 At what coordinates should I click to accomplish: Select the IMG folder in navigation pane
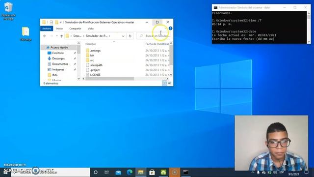(x=54, y=75)
